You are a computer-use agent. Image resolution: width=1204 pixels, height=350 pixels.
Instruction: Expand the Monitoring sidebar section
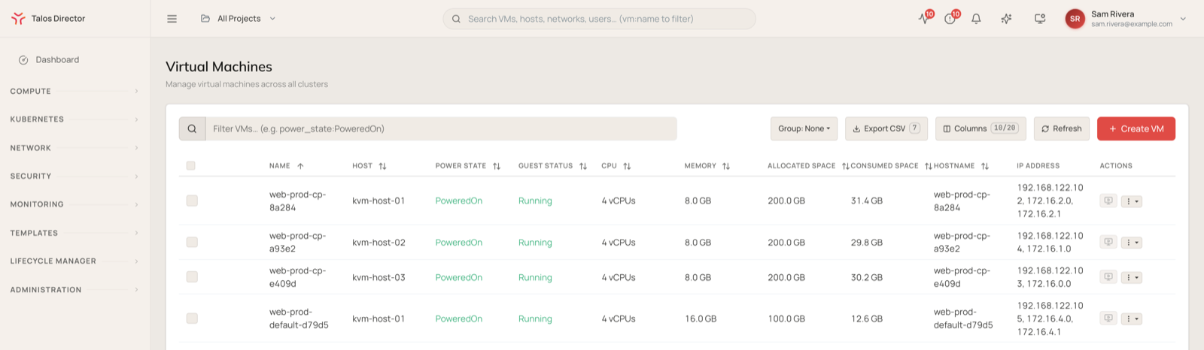pyautogui.click(x=74, y=204)
